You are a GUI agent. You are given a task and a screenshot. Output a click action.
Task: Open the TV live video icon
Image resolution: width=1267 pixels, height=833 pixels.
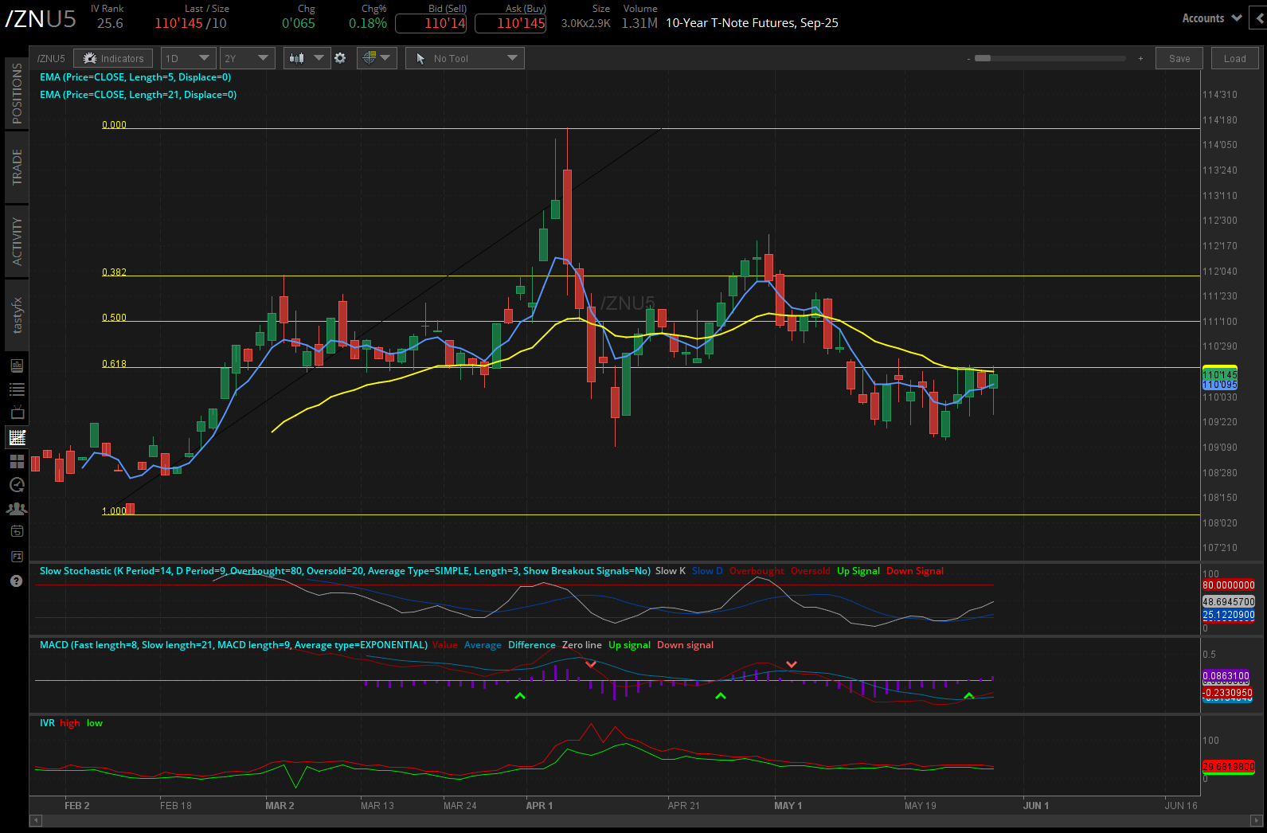(17, 413)
